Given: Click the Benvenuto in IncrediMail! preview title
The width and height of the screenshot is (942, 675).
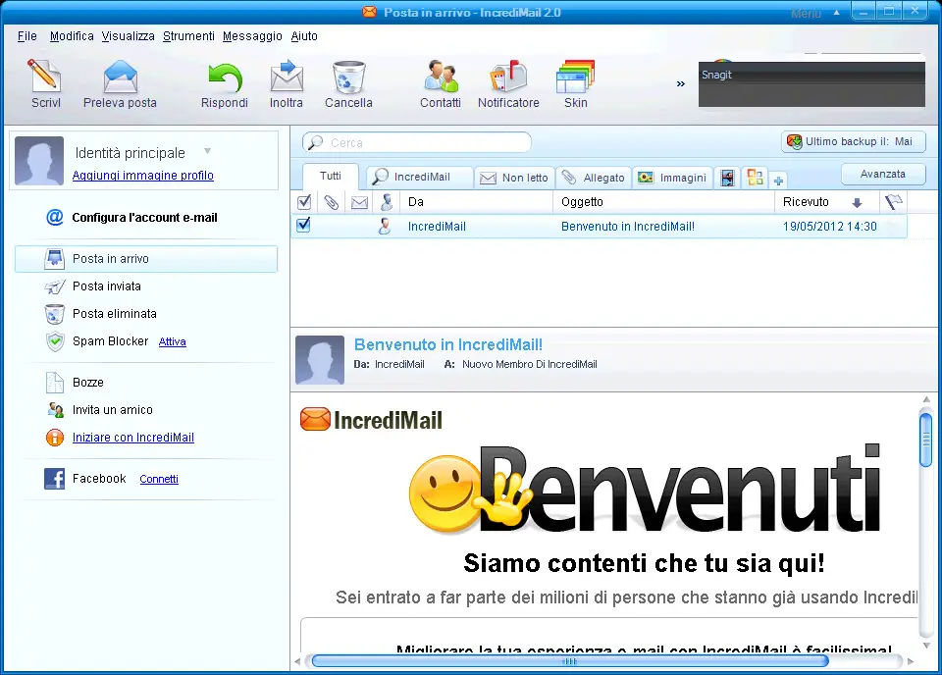Looking at the screenshot, I should coord(448,344).
